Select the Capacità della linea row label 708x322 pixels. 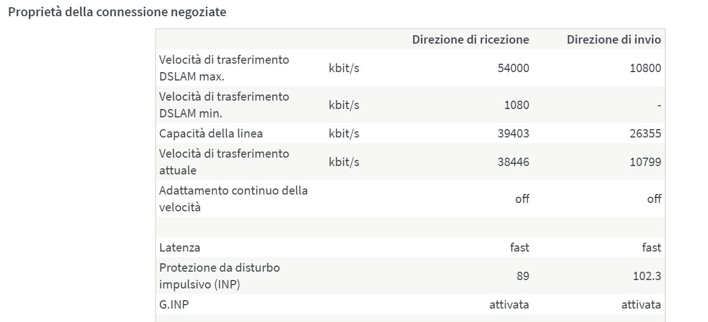pyautogui.click(x=211, y=134)
